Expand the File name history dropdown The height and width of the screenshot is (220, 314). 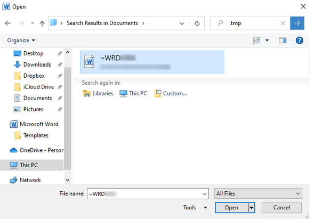(x=205, y=194)
